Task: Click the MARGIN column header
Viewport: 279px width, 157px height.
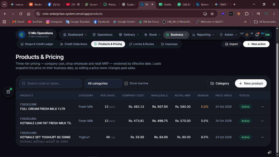Action: [203, 96]
